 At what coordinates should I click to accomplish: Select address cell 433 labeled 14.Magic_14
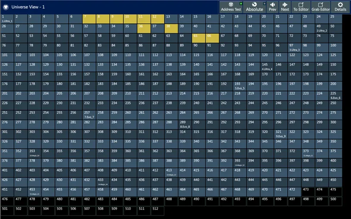(x=103, y=182)
